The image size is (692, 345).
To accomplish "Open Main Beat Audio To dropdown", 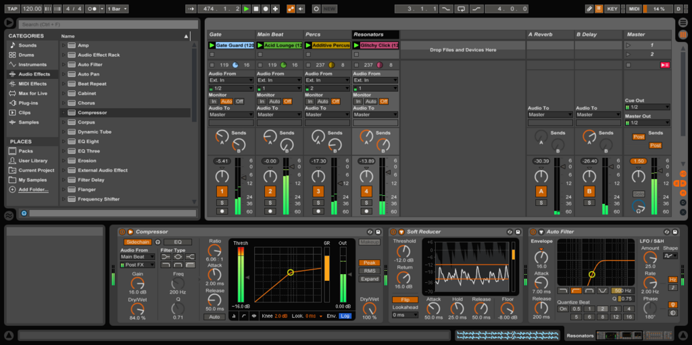I will (x=279, y=115).
